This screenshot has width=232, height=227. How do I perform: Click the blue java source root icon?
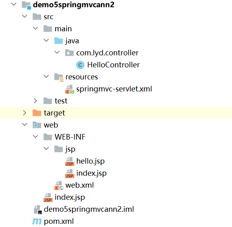(x=59, y=41)
